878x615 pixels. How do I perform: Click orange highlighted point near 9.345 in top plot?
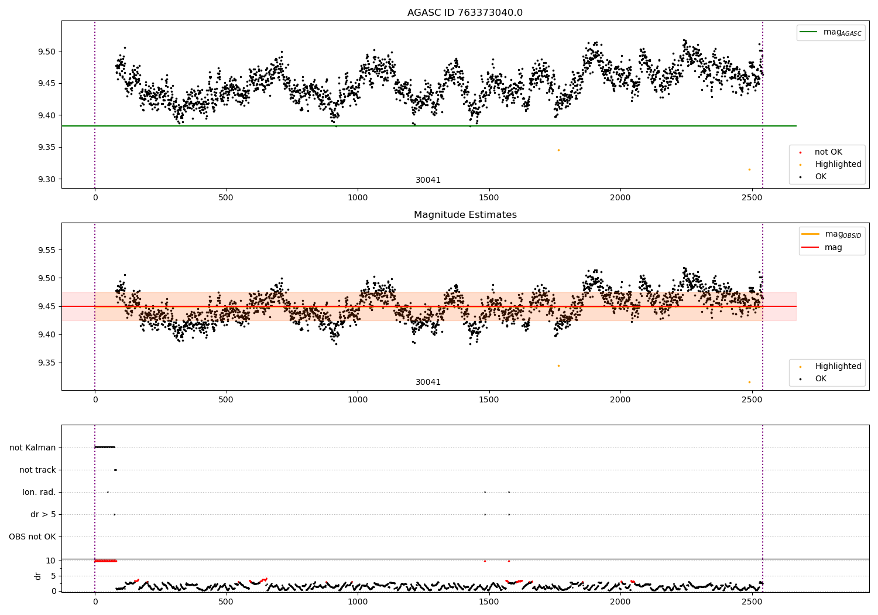(558, 151)
